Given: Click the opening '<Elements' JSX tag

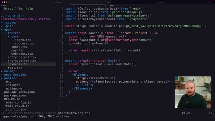Looking at the screenshot, I should coord(80,75).
